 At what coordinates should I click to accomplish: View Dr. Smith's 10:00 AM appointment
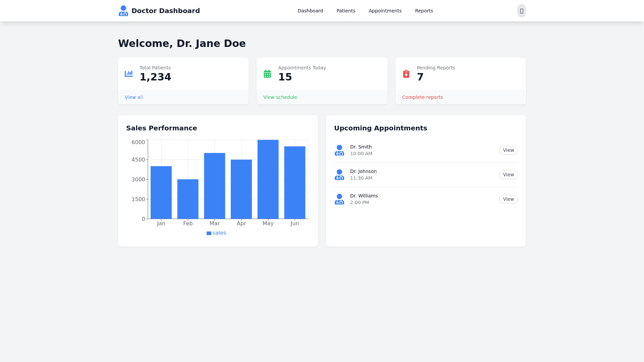coord(508,150)
